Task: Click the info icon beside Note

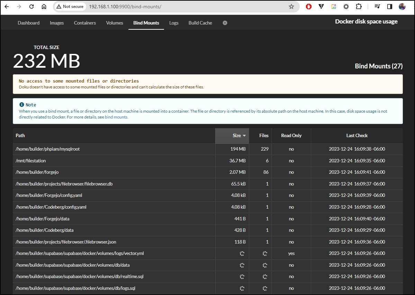Action: click(x=22, y=105)
